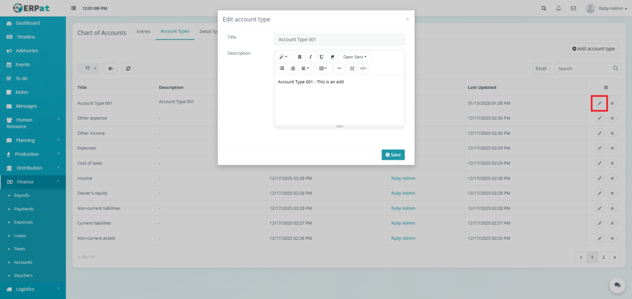Click the Title field Account Type 001

tap(339, 39)
